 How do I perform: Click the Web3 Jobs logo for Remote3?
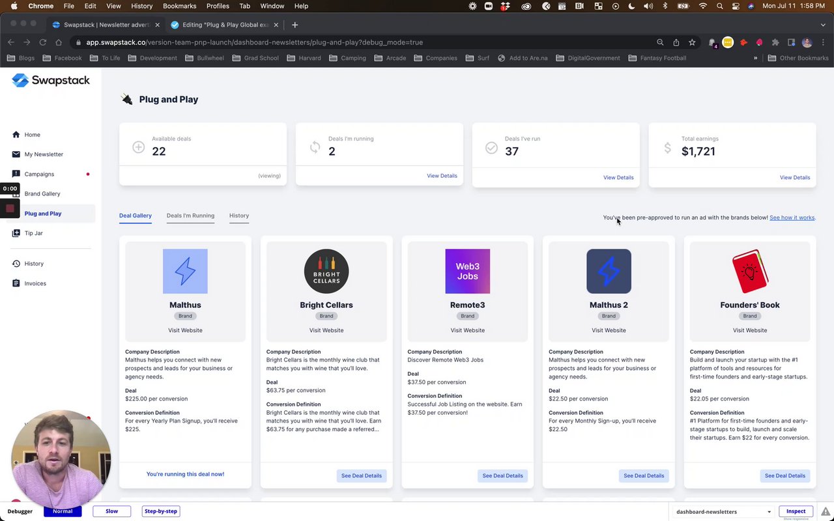[x=468, y=271]
